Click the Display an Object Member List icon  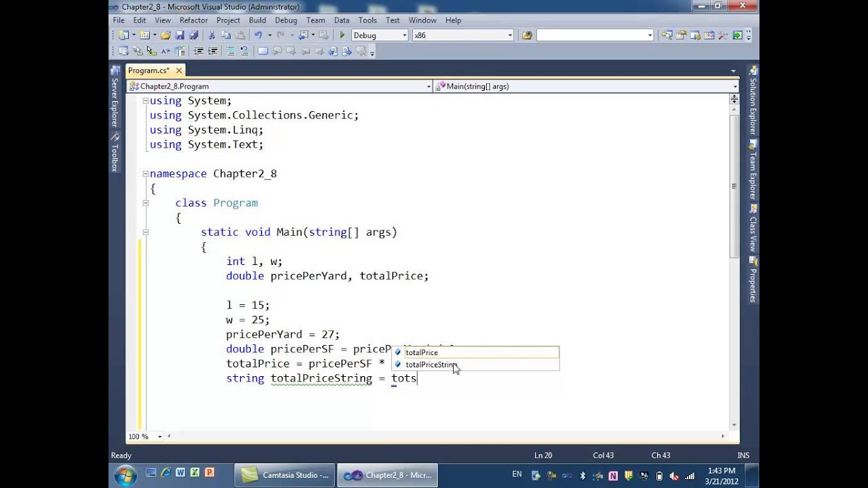123,51
